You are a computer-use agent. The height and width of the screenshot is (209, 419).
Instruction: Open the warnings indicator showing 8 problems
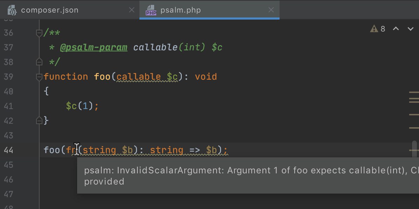378,29
